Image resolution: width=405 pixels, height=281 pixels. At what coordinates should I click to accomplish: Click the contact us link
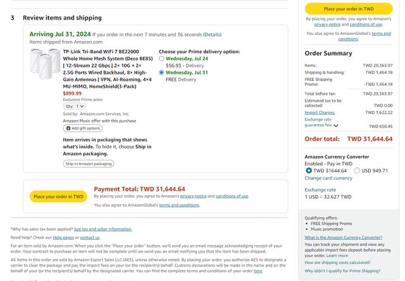(x=90, y=237)
